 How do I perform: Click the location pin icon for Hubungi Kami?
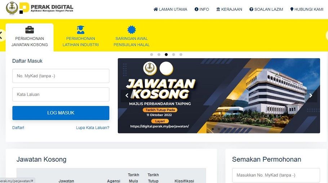(292, 9)
